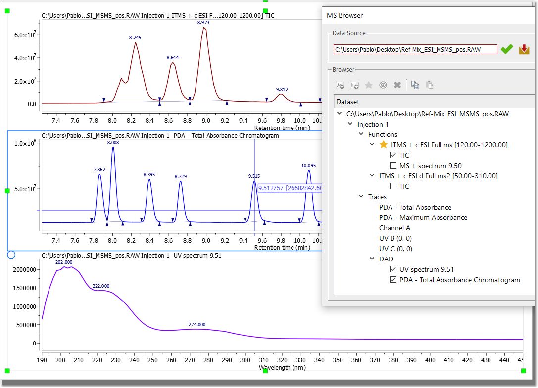Uncheck PDA - Total Absorbance Chromatogram checkbox
The height and width of the screenshot is (388, 538).
coord(393,280)
